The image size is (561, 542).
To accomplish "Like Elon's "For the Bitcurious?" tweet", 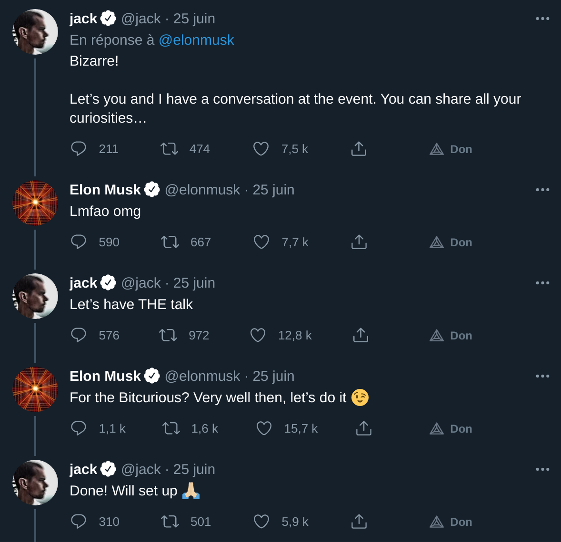I will (x=264, y=428).
